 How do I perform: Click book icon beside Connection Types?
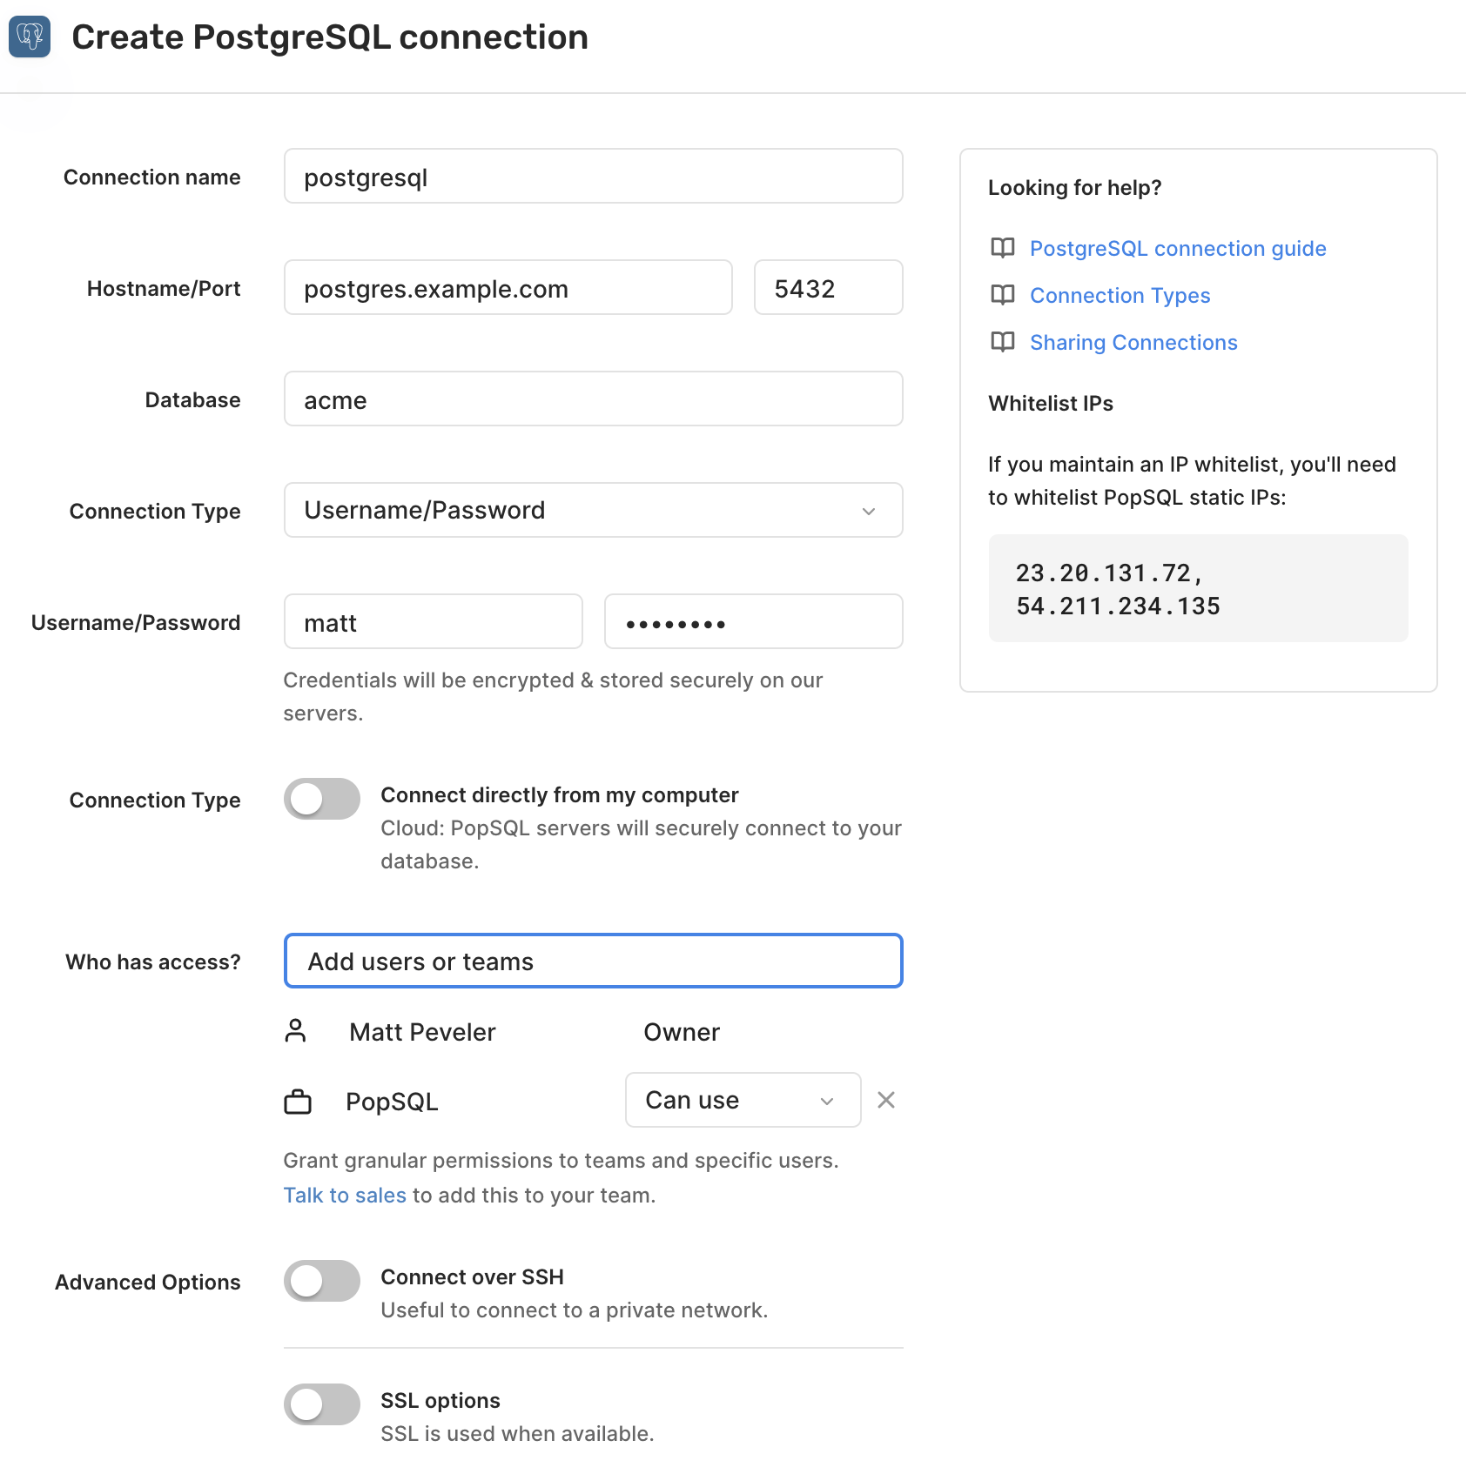click(1003, 295)
